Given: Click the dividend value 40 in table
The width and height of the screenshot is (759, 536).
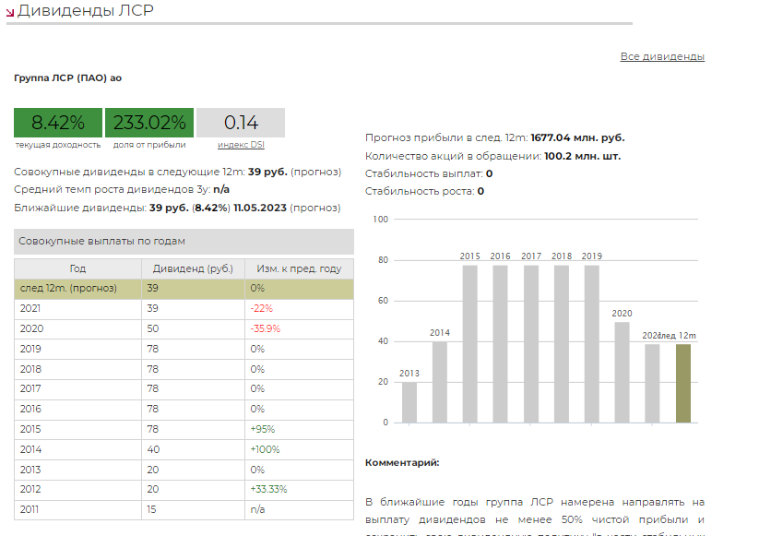Looking at the screenshot, I should (153, 450).
